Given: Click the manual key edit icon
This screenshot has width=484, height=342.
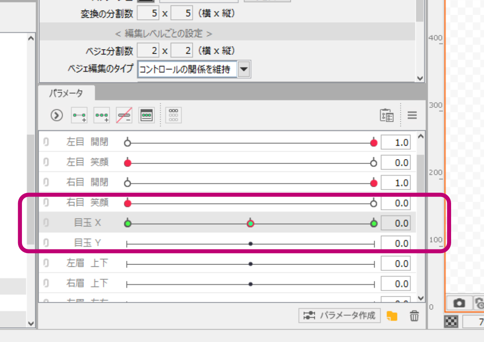Looking at the screenshot, I should coord(147,115).
